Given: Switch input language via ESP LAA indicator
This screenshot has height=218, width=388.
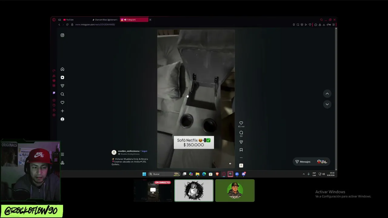Looking at the screenshot, I should tap(314, 174).
